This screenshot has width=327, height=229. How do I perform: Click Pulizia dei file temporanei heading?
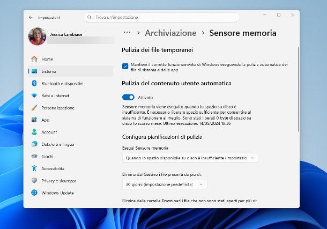pos(157,50)
